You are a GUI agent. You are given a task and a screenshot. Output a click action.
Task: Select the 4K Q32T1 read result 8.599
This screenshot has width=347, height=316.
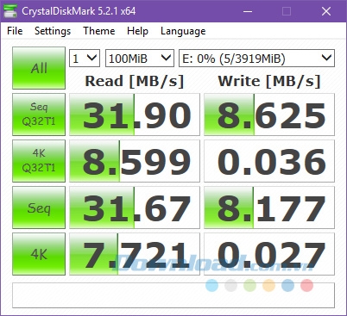click(135, 161)
